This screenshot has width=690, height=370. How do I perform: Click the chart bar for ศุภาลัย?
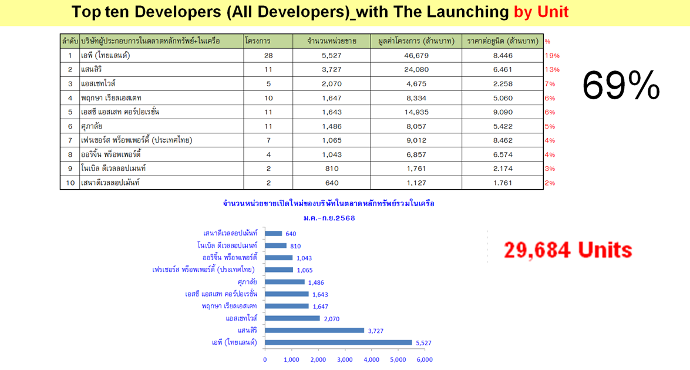(x=285, y=282)
